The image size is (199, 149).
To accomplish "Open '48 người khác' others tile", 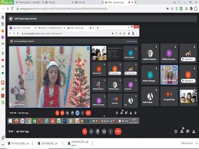I will coord(169,96).
